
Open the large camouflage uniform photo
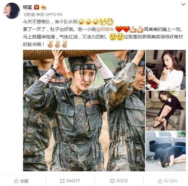pyautogui.click(x=84, y=110)
